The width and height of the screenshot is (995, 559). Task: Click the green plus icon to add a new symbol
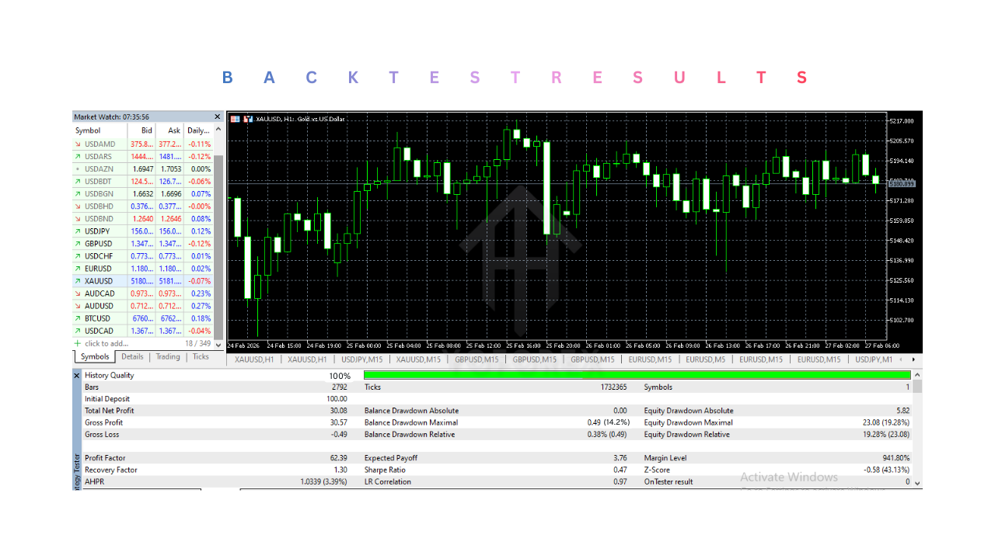pos(78,343)
